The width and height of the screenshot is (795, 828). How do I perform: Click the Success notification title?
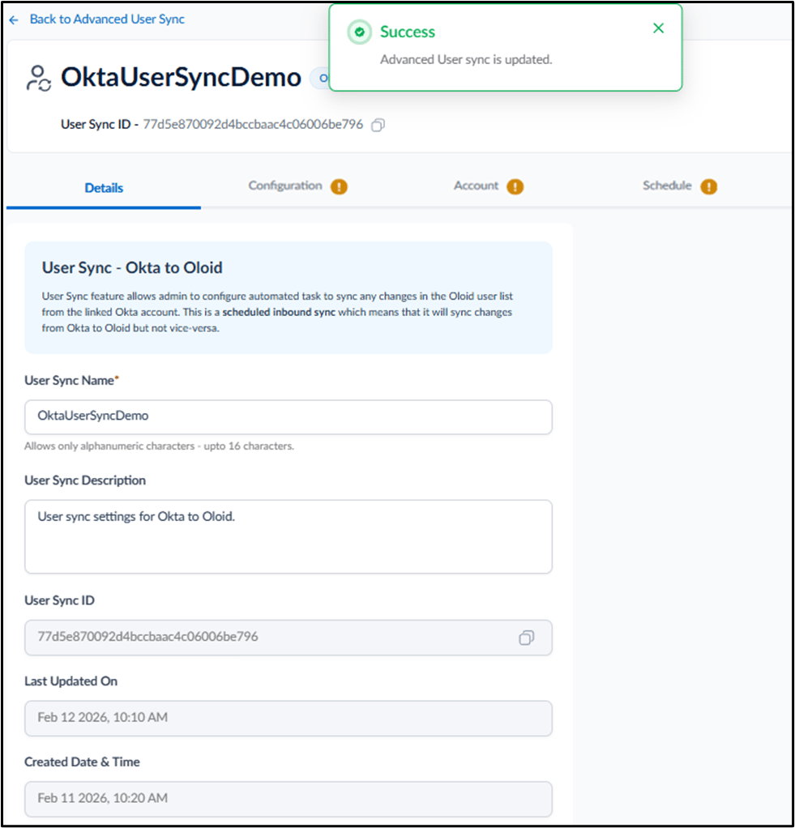coord(408,32)
